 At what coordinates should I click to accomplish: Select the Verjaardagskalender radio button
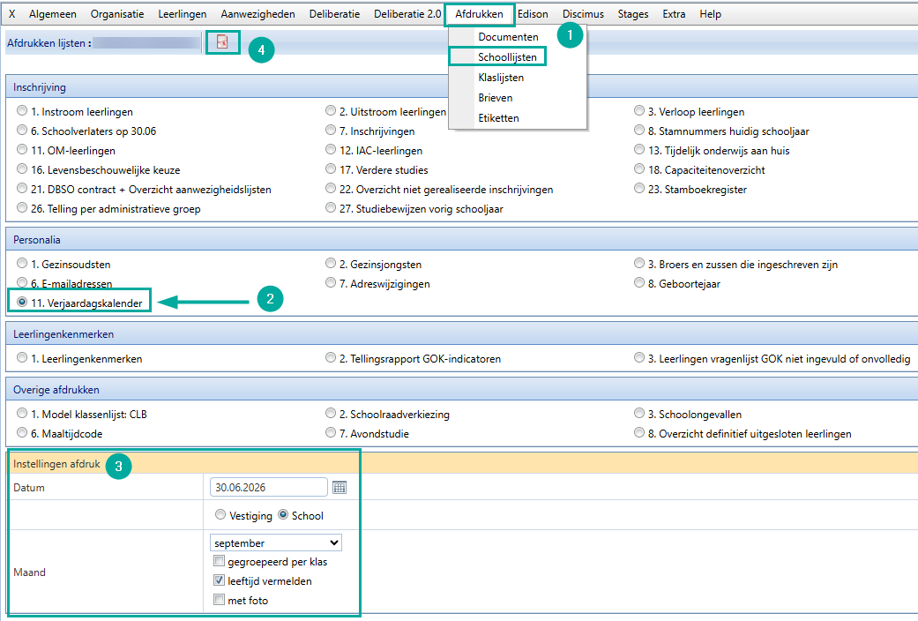click(x=22, y=302)
